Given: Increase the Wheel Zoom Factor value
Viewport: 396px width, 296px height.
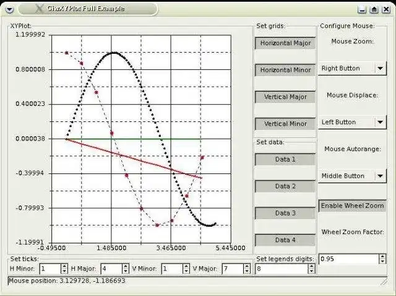Looking at the screenshot, I should click(382, 256).
